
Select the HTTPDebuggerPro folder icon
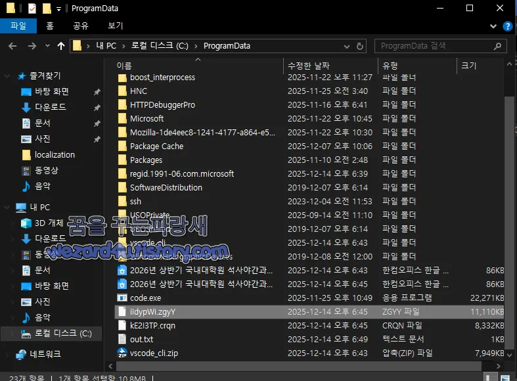pyautogui.click(x=122, y=105)
